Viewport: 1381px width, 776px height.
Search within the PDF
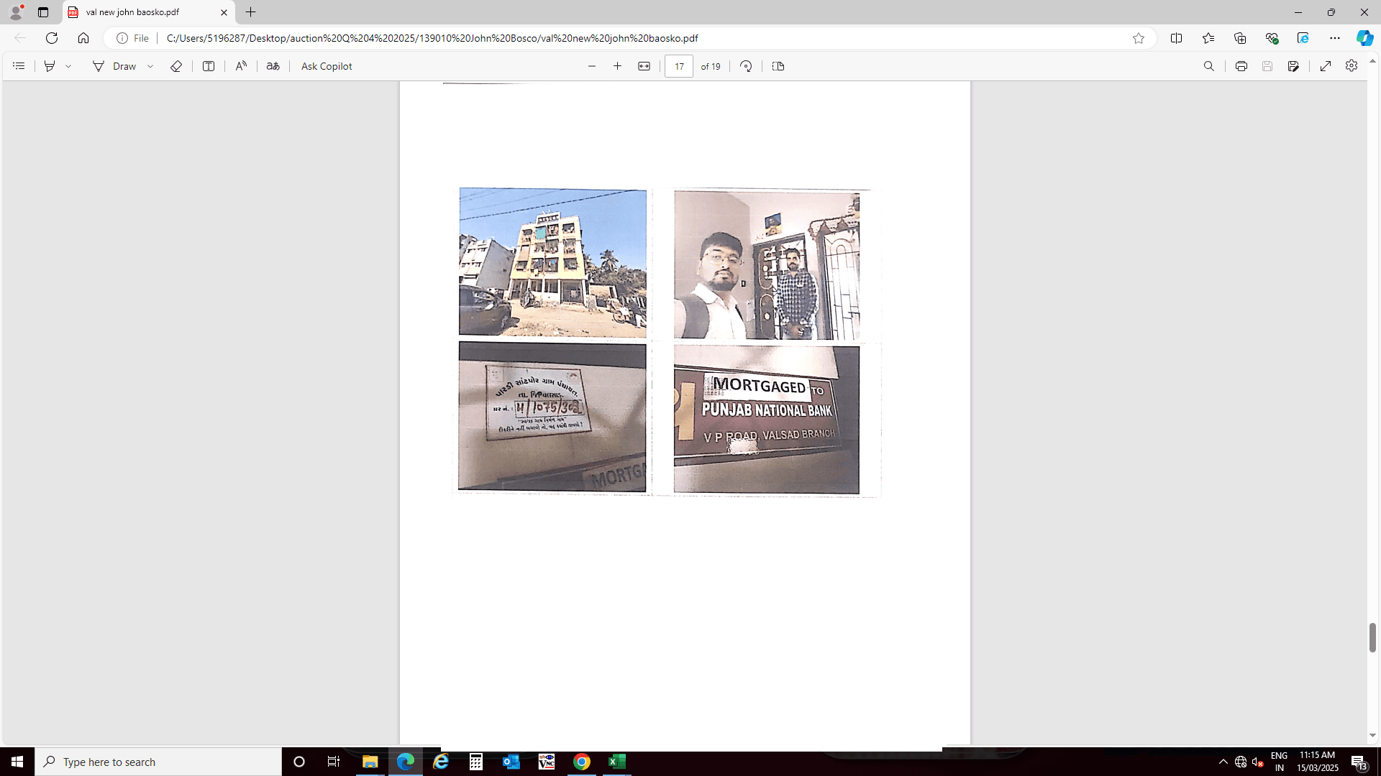[x=1209, y=66]
